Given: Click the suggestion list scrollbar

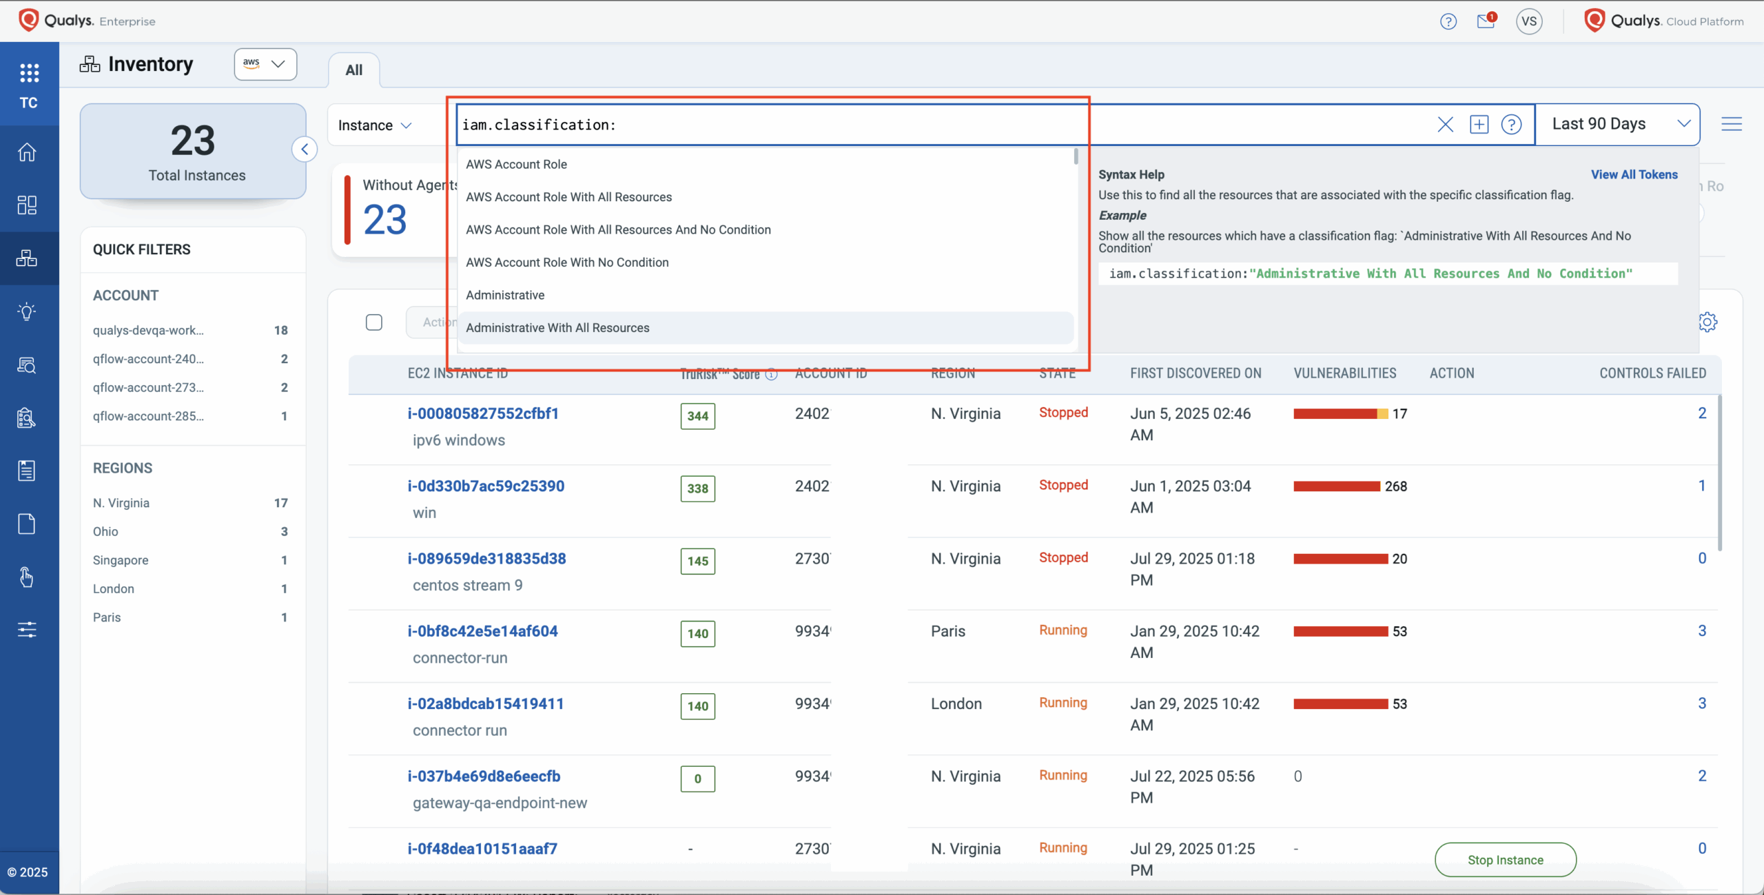Looking at the screenshot, I should pyautogui.click(x=1076, y=157).
